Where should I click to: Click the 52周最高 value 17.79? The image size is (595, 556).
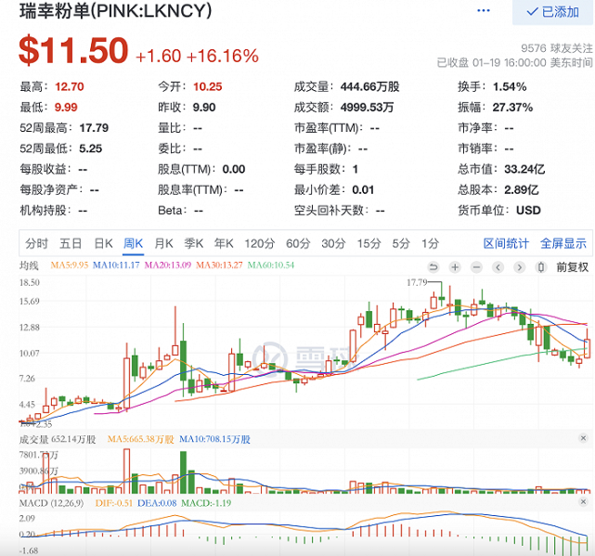point(94,128)
